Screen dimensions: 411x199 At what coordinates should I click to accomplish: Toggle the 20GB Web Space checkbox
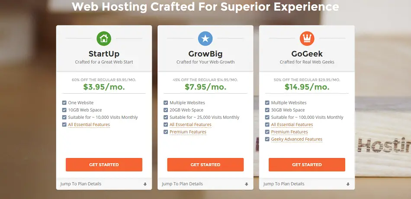[x=166, y=110]
